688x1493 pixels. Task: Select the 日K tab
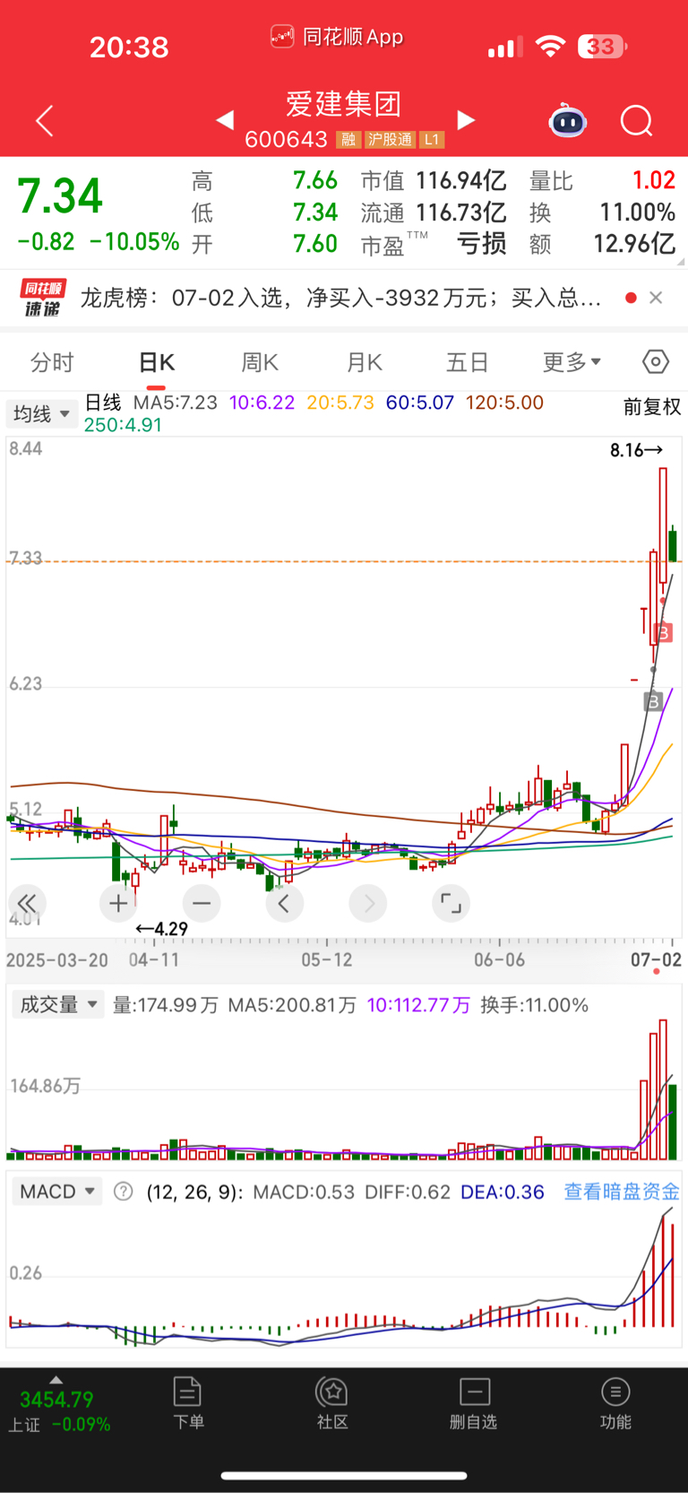click(x=156, y=362)
